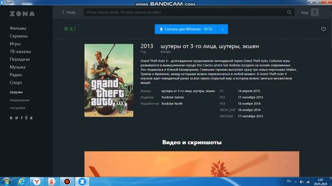The height and width of the screenshot is (186, 332).
Task: Open the orange video preview thumbnail
Action: [x=192, y=164]
